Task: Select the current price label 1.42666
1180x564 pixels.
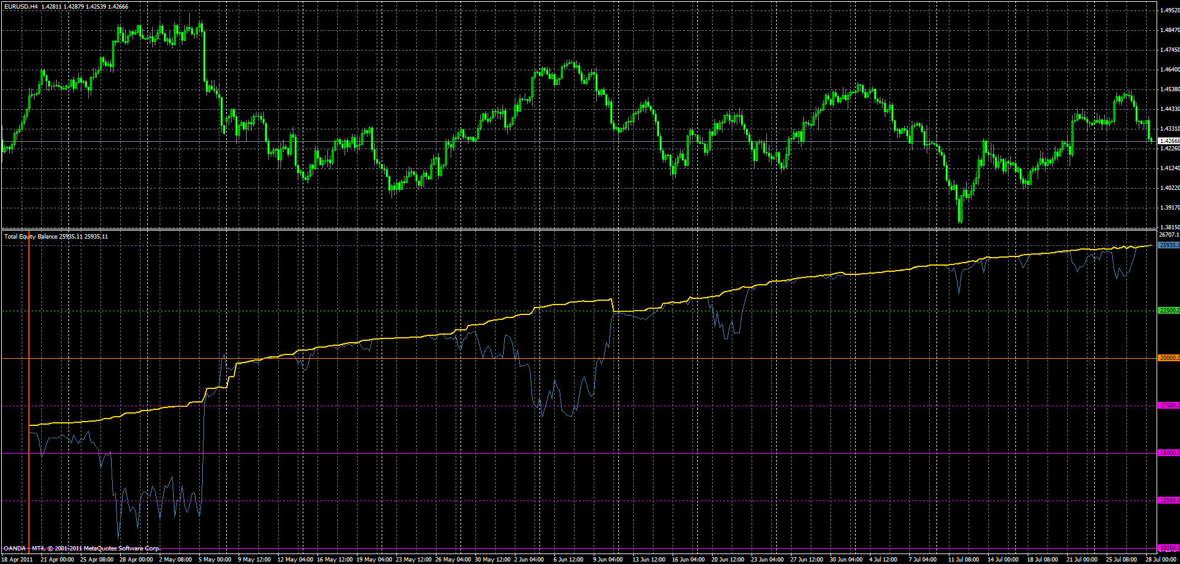Action: [x=1169, y=141]
